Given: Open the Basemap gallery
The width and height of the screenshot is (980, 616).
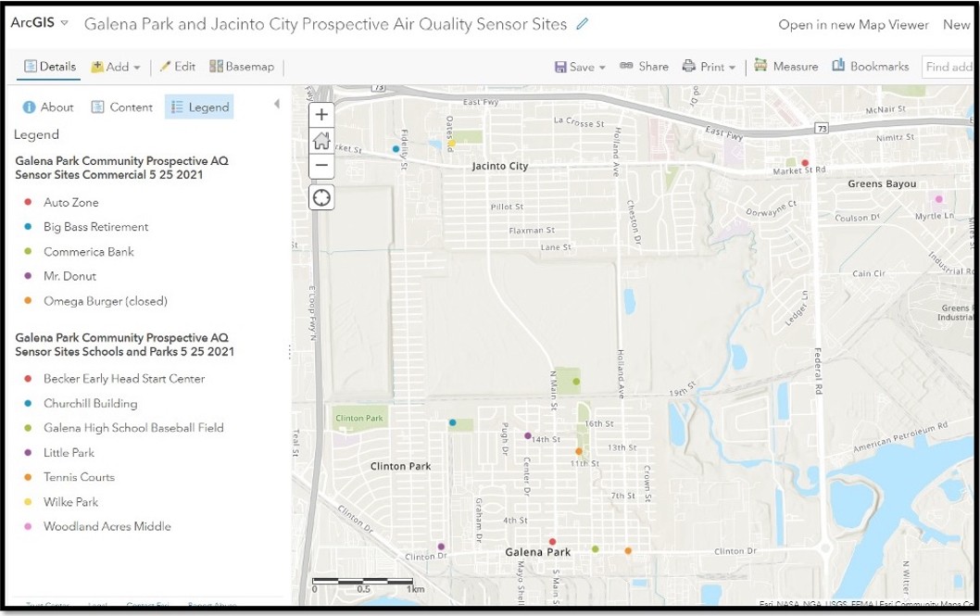Looking at the screenshot, I should click(242, 67).
